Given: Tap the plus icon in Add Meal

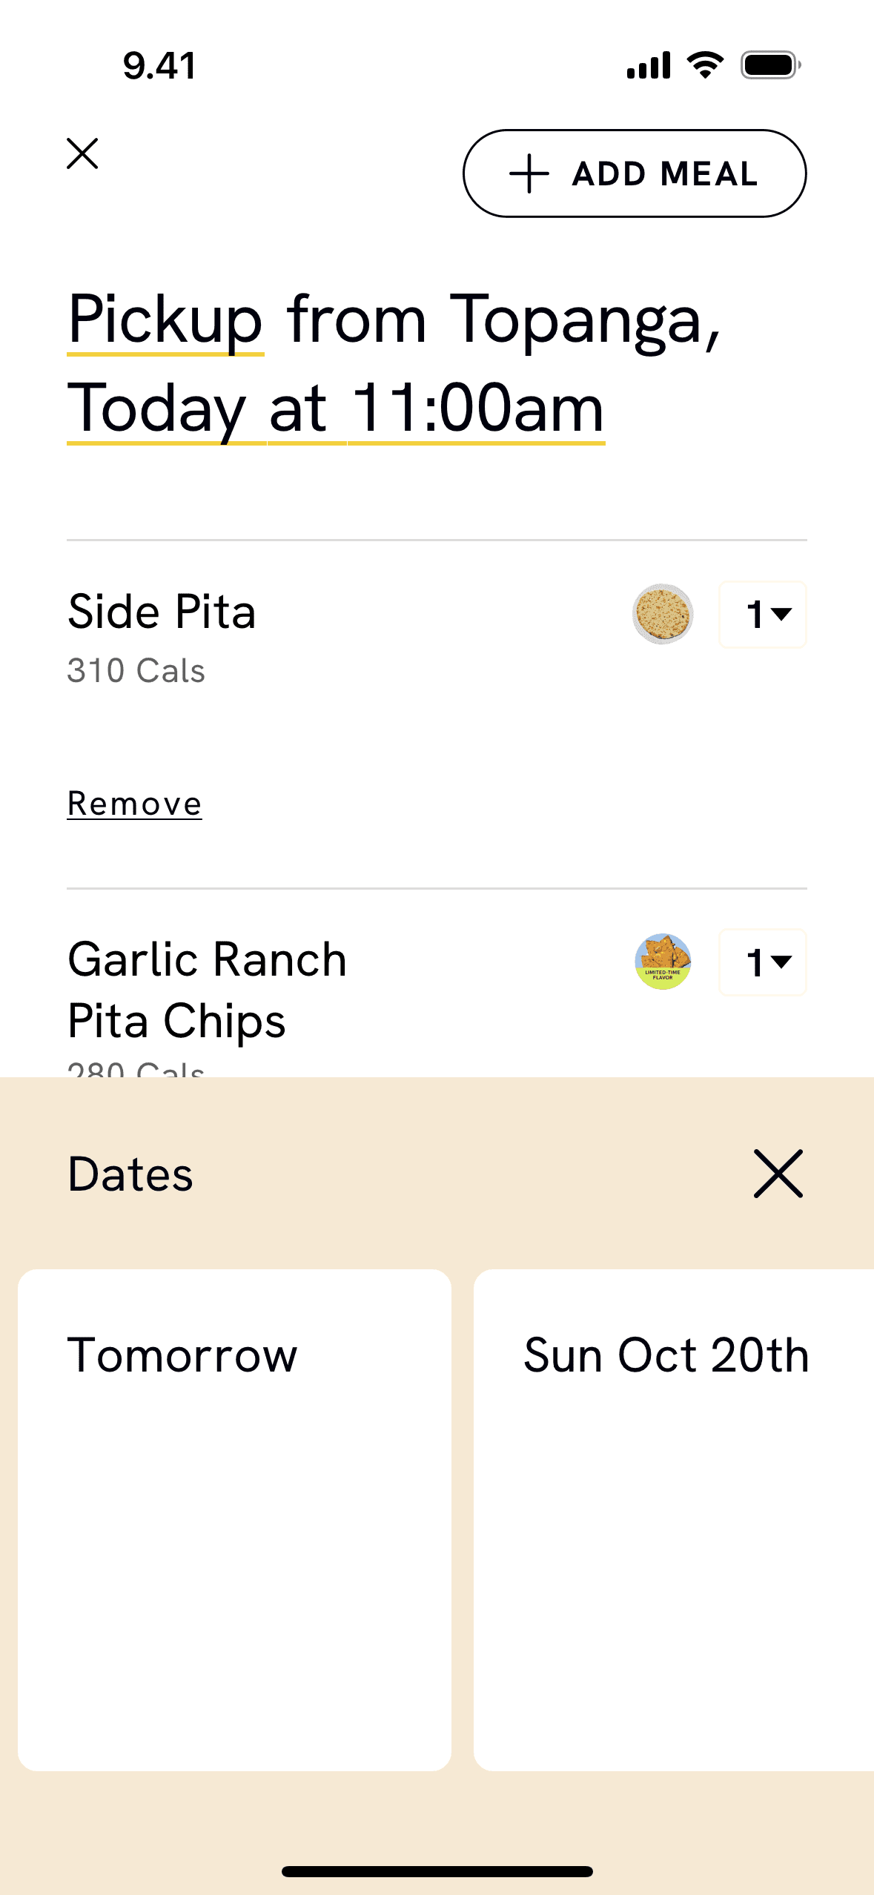Looking at the screenshot, I should (x=529, y=174).
